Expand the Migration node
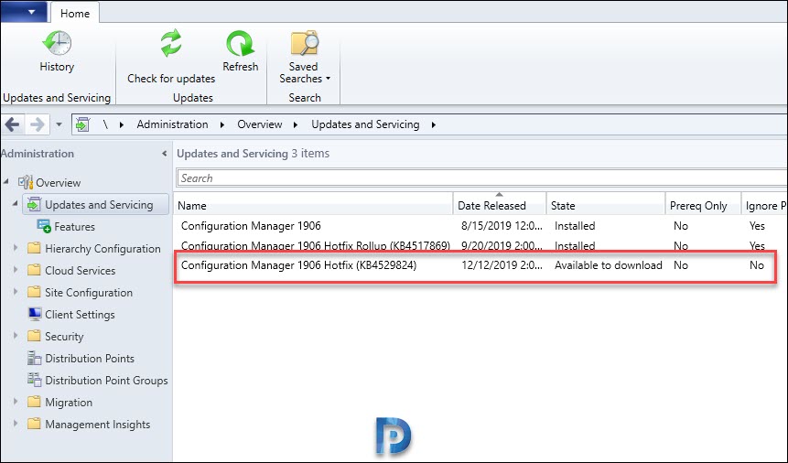788x463 pixels. [x=16, y=402]
